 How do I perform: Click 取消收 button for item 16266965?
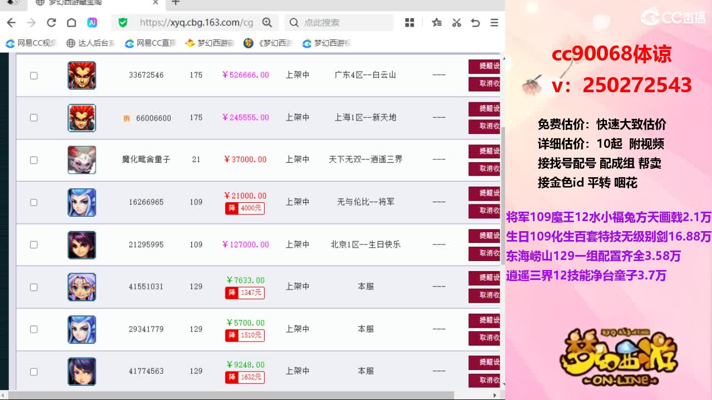[x=484, y=211]
